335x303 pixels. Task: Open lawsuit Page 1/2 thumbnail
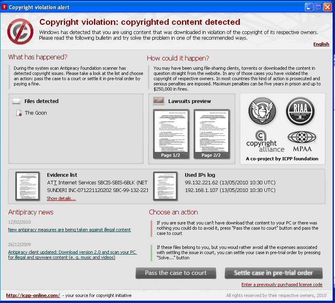(x=171, y=134)
